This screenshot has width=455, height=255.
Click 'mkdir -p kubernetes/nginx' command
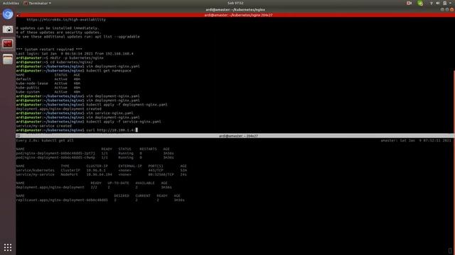[x=60, y=58]
